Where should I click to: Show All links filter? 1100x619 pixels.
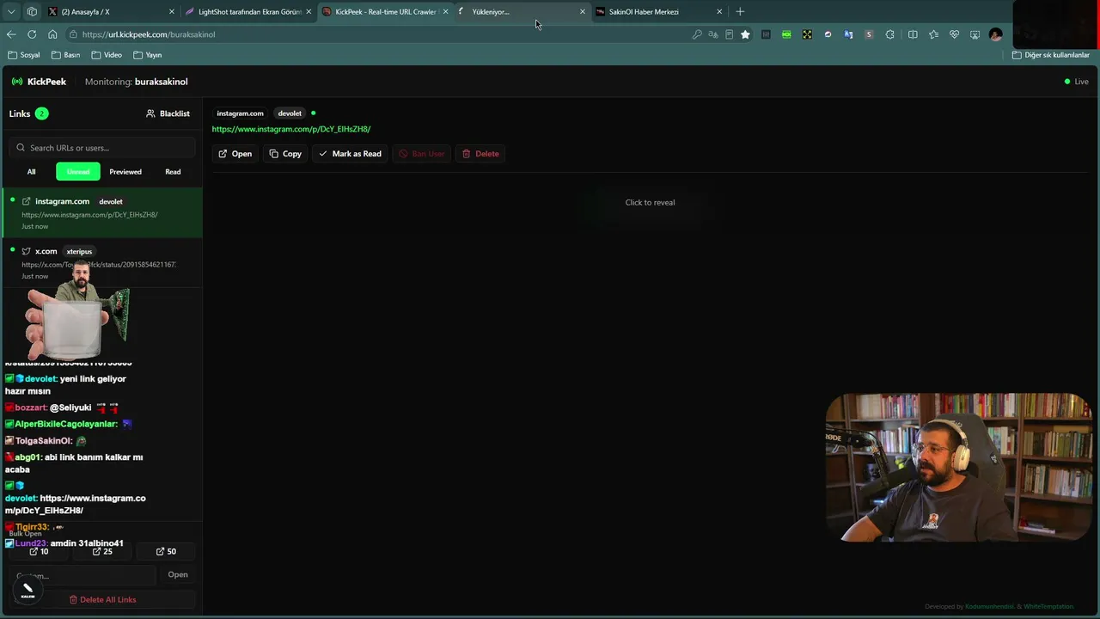coord(31,172)
